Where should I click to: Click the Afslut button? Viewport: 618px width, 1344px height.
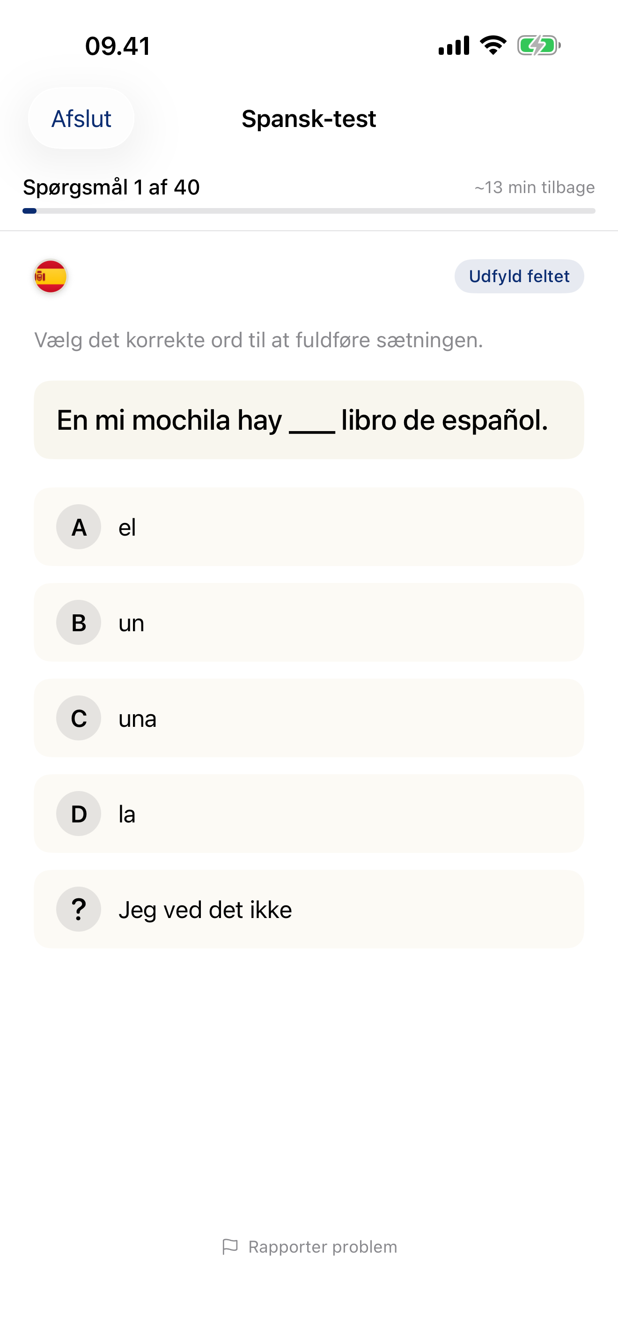click(x=81, y=119)
